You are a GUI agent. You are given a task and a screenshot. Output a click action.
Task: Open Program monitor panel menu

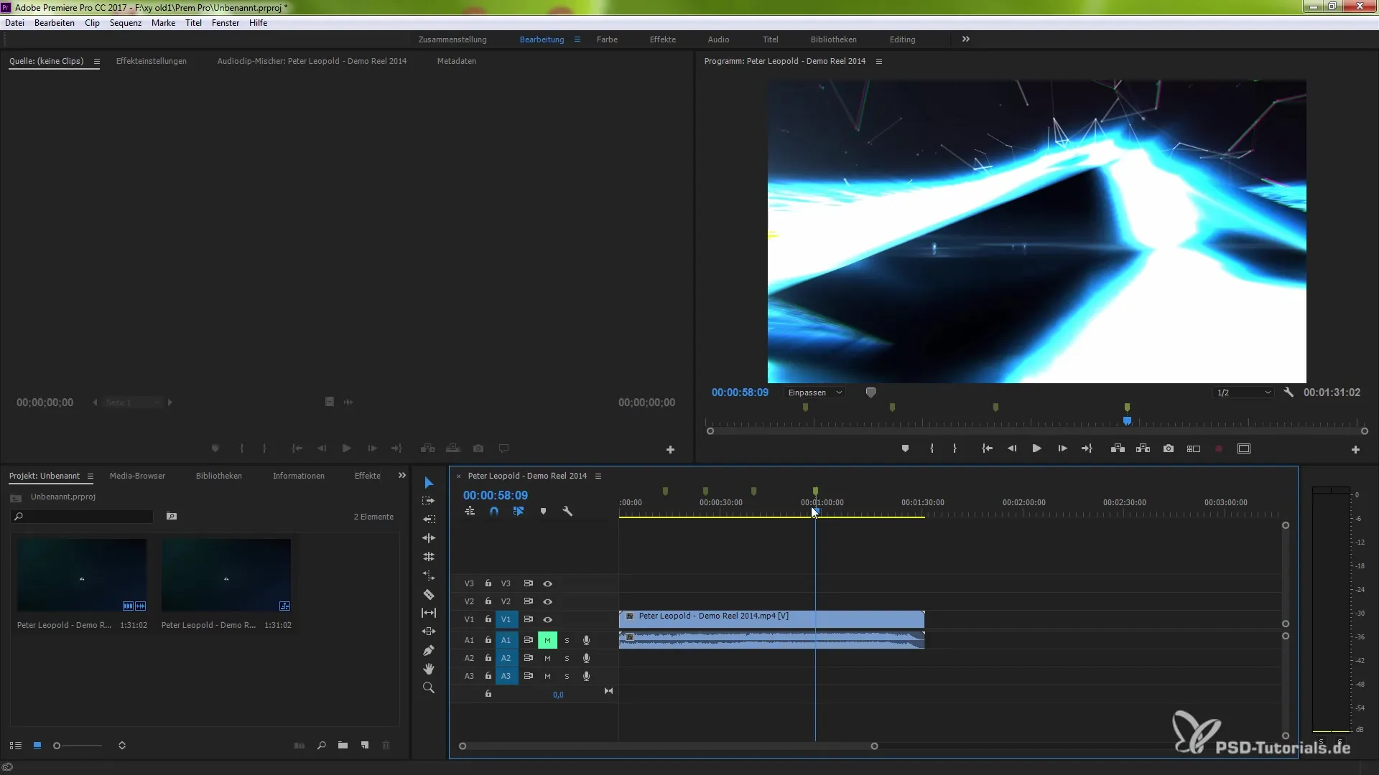point(879,61)
